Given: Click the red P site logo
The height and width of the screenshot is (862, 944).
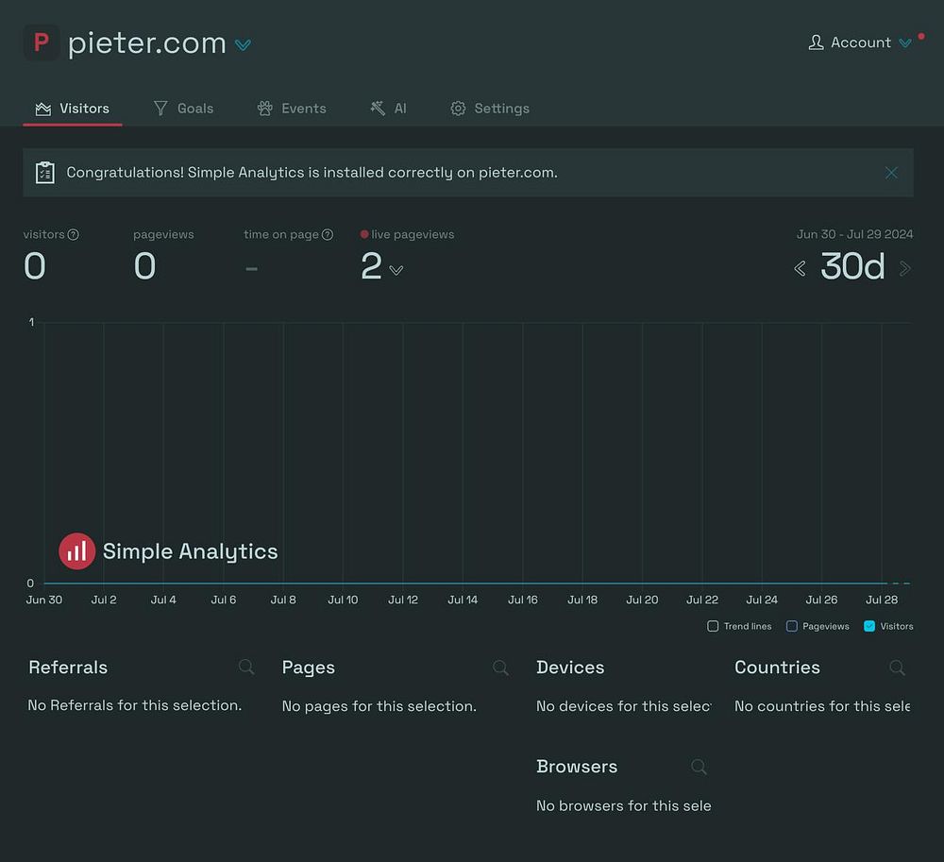Looking at the screenshot, I should tap(41, 42).
